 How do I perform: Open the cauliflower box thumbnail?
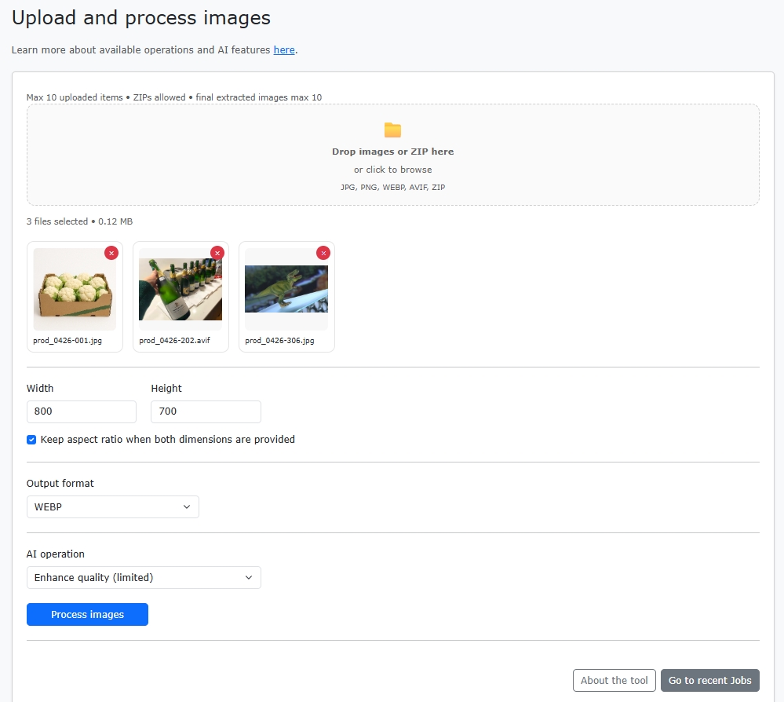point(75,289)
